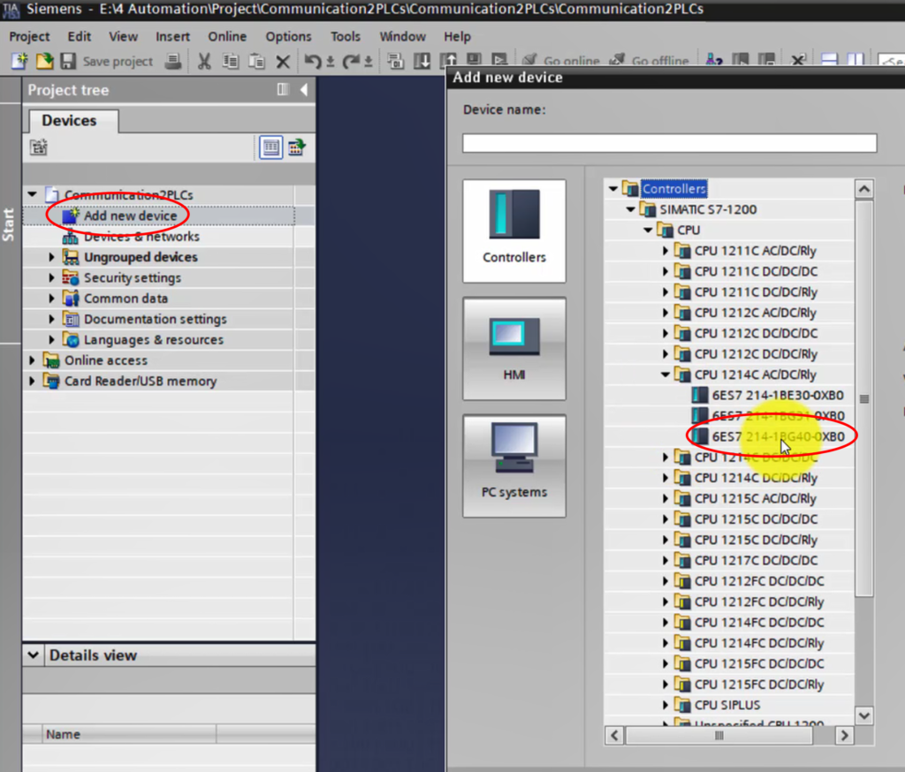Click the Delete X icon in toolbar
Image resolution: width=905 pixels, height=772 pixels.
(x=283, y=62)
